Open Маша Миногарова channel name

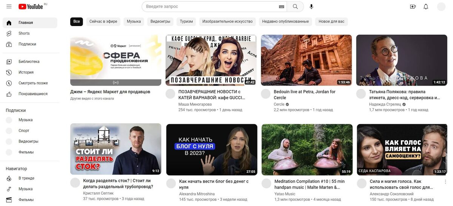click(195, 104)
